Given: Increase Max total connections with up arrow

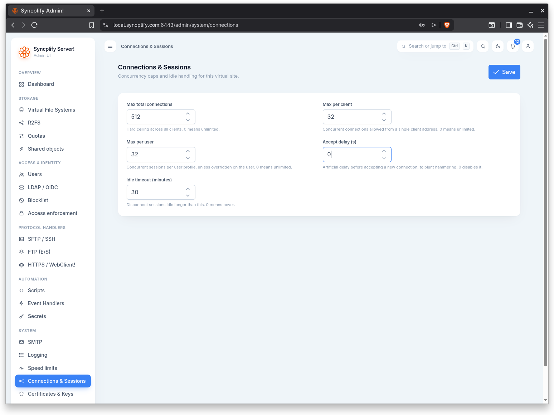Looking at the screenshot, I should [188, 113].
